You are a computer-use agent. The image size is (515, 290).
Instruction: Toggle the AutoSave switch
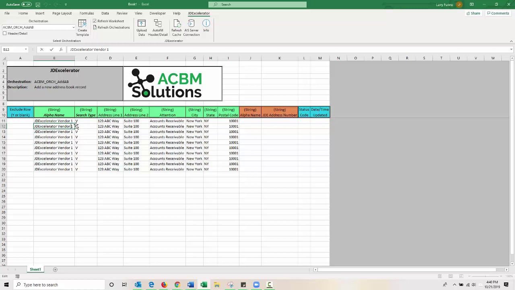[x=26, y=4]
